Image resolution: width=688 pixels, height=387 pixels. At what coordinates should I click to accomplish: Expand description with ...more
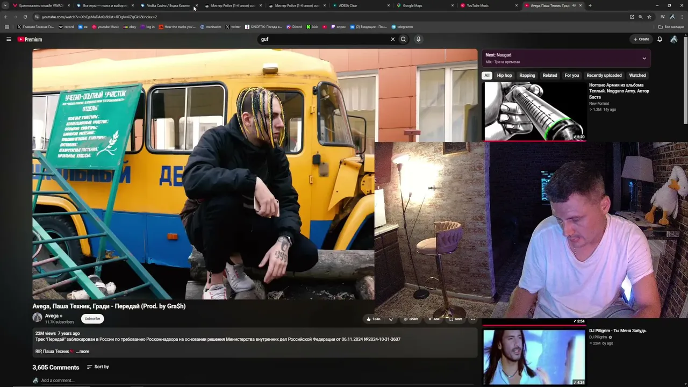click(x=83, y=352)
